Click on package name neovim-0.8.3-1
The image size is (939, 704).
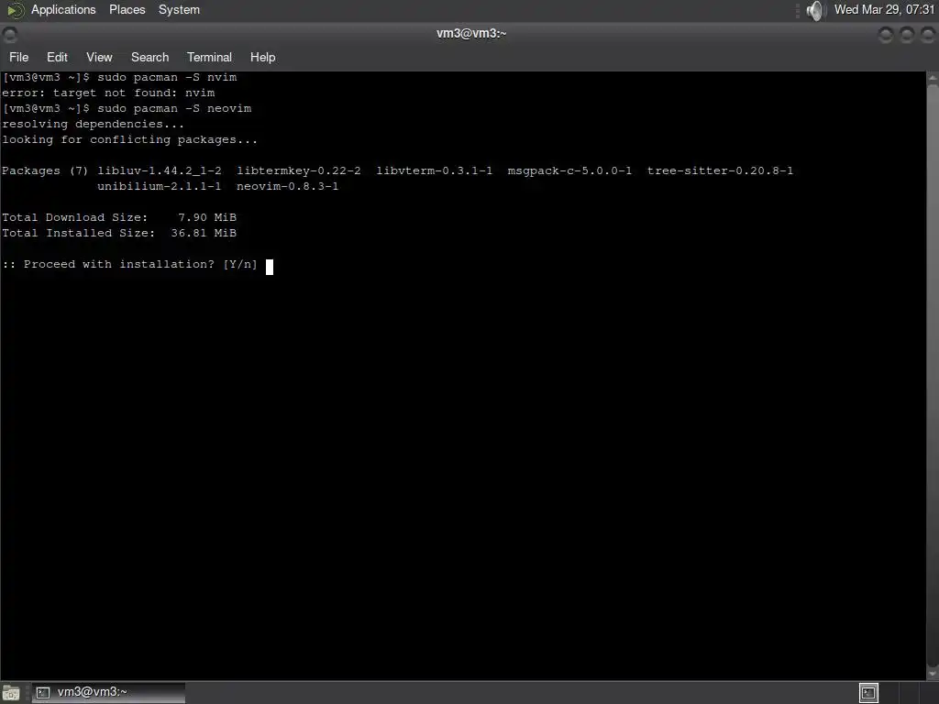coord(287,186)
